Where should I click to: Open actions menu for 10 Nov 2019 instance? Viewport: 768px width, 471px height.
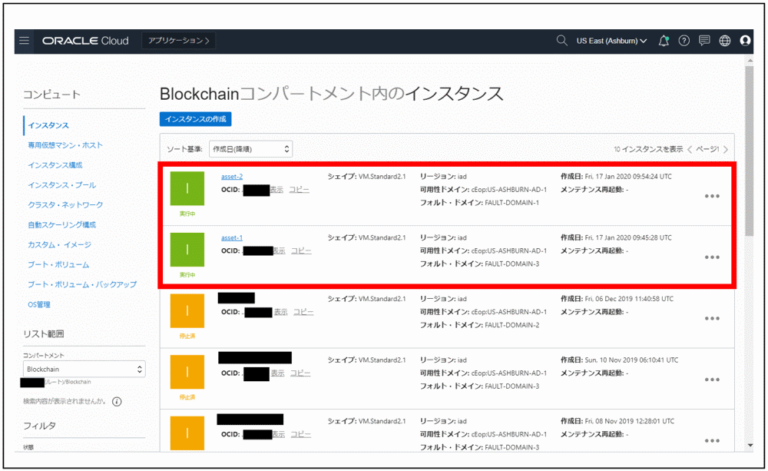click(x=712, y=380)
